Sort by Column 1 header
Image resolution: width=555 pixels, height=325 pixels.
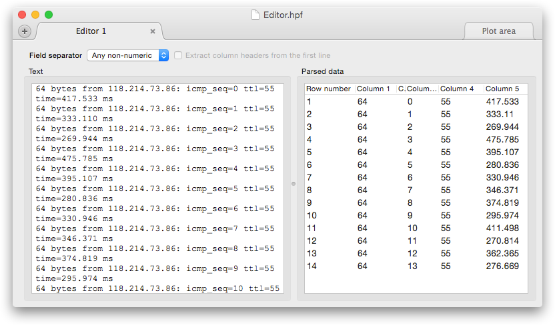pyautogui.click(x=374, y=89)
